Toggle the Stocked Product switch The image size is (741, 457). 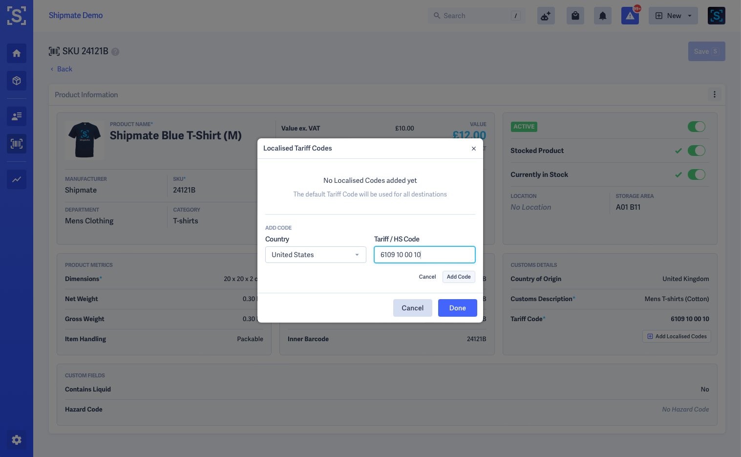pyautogui.click(x=696, y=151)
